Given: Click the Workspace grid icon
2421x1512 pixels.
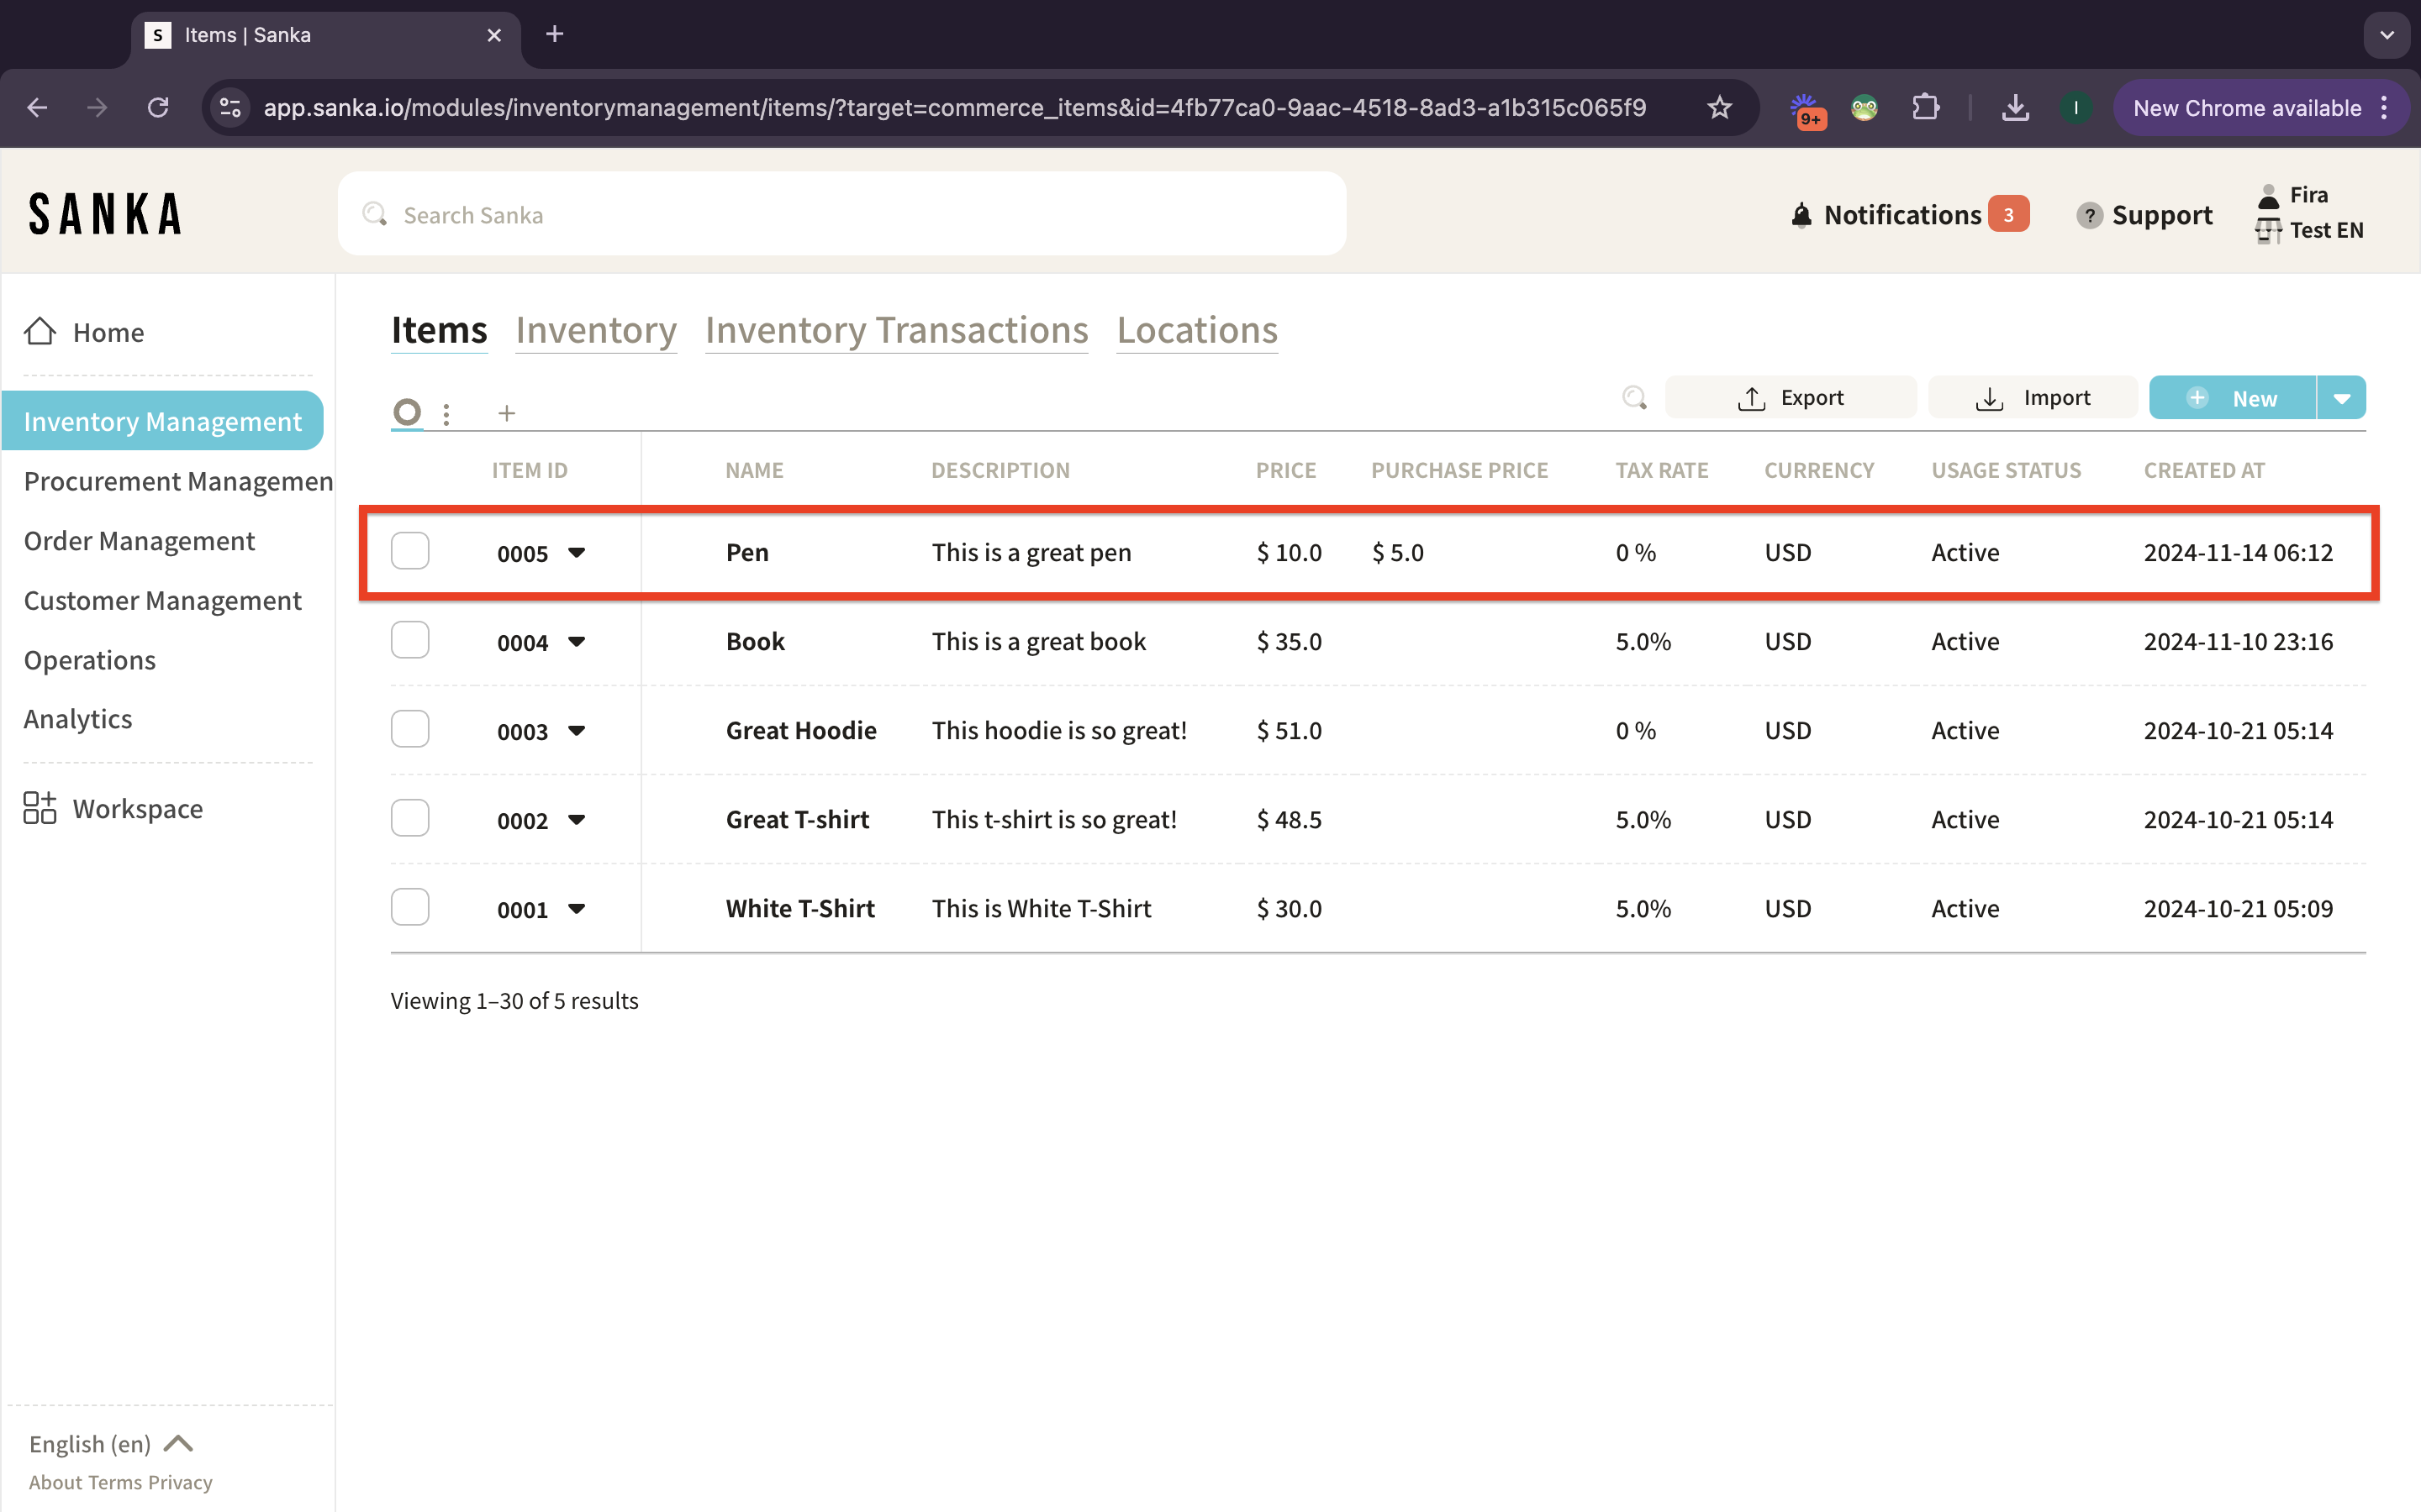Looking at the screenshot, I should [x=40, y=808].
